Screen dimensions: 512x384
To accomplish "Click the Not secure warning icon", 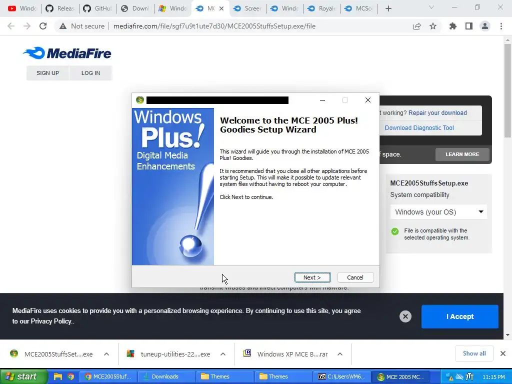I will pos(62,26).
